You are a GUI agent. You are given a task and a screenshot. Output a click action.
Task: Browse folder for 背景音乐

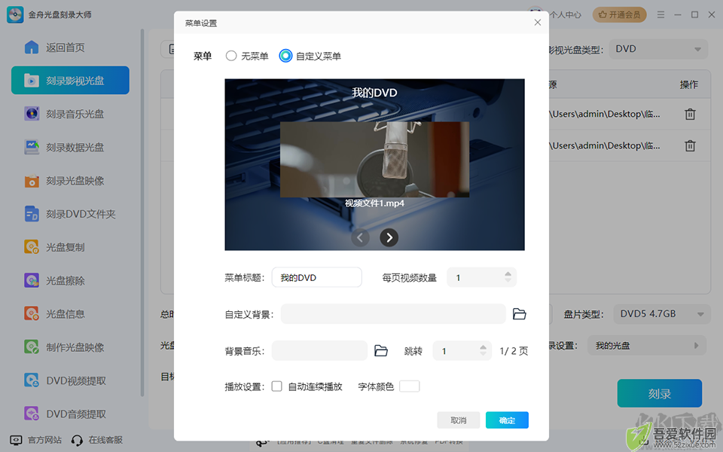coord(381,351)
